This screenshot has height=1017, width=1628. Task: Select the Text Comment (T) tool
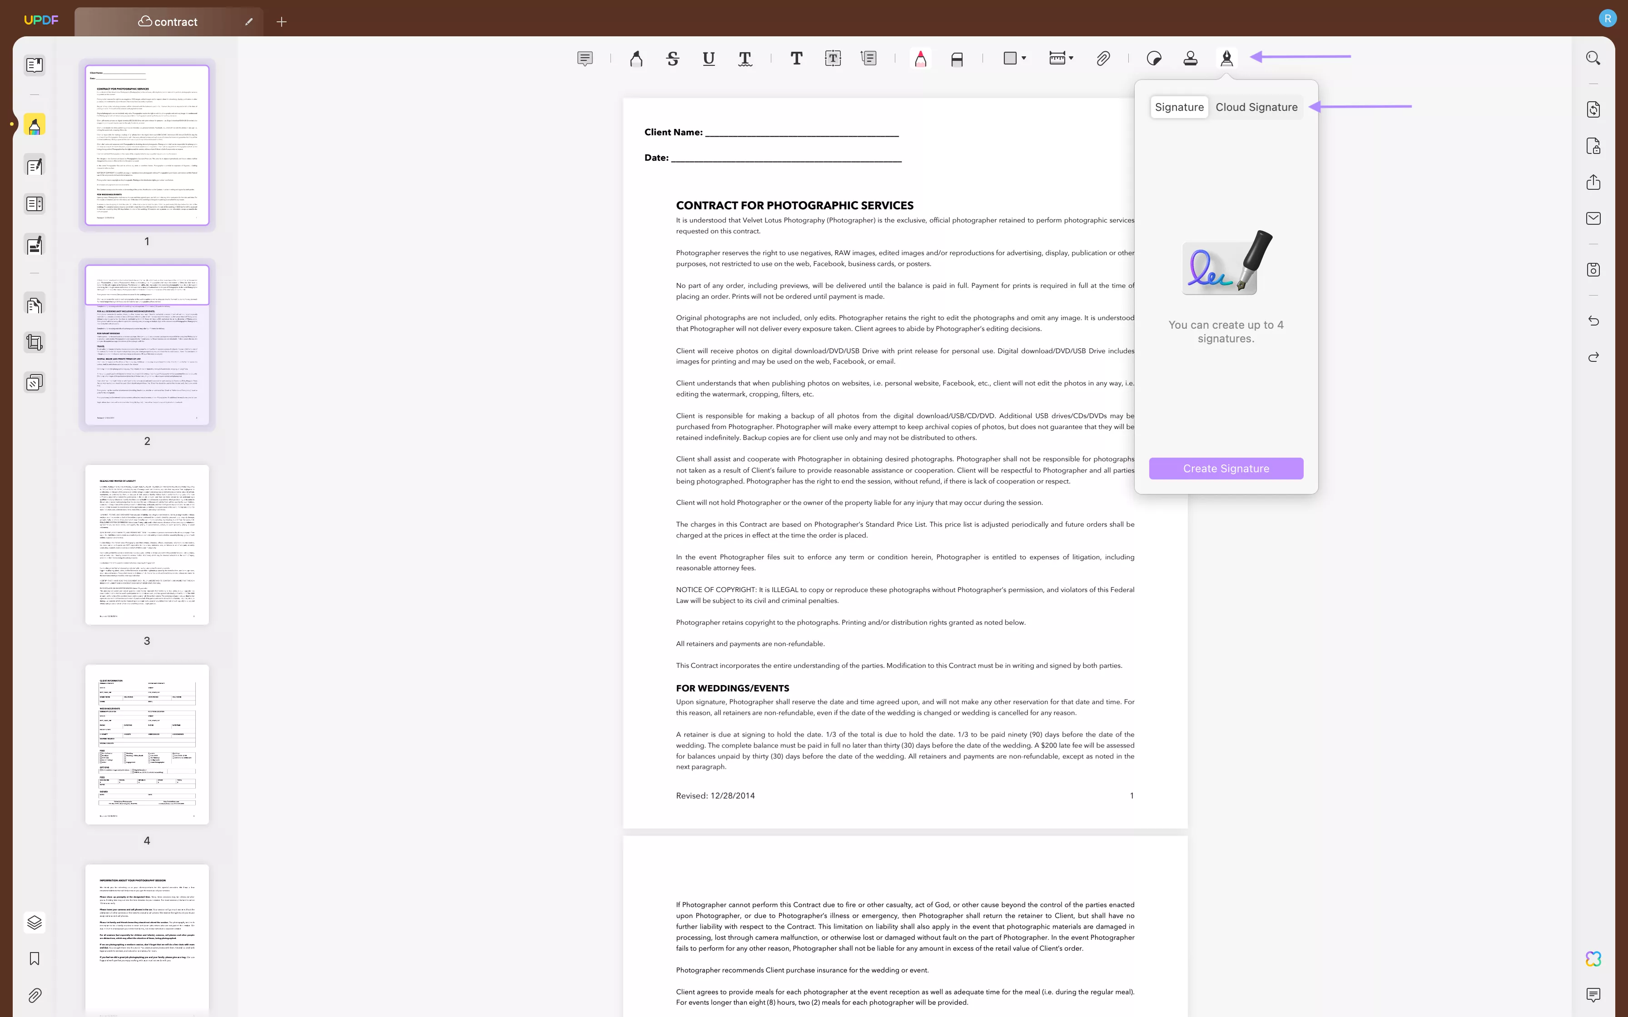coord(796,59)
